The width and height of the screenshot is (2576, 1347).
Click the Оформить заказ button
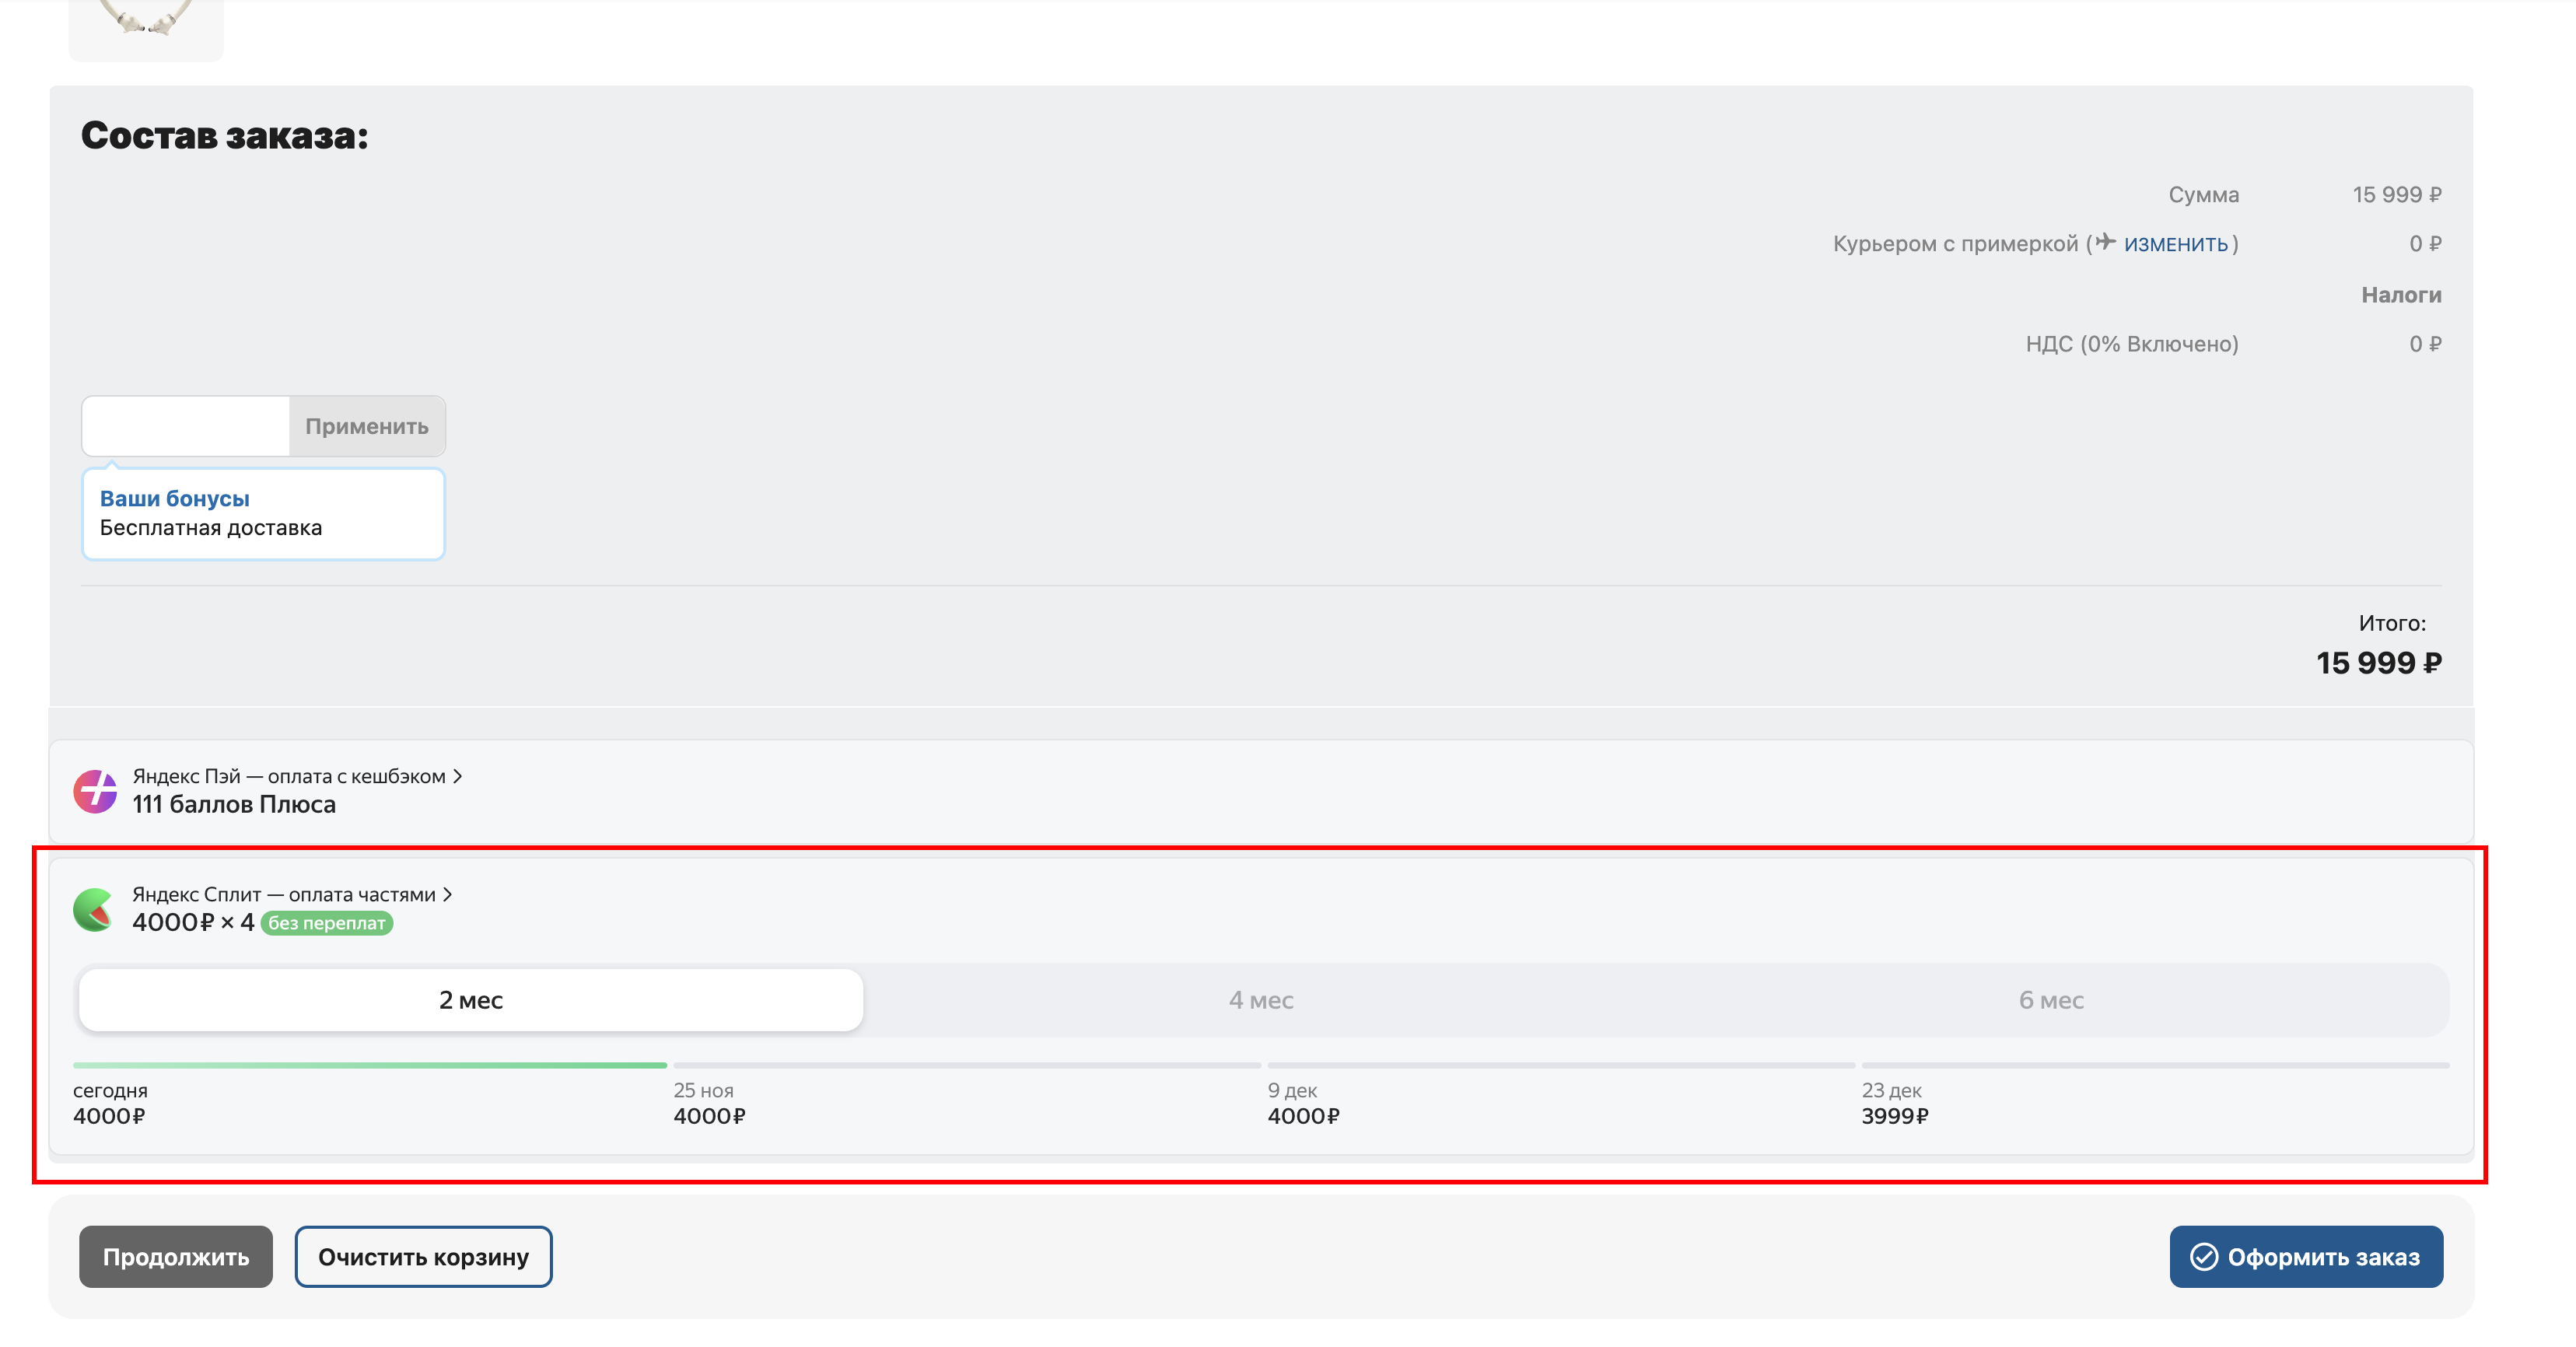[x=2305, y=1256]
